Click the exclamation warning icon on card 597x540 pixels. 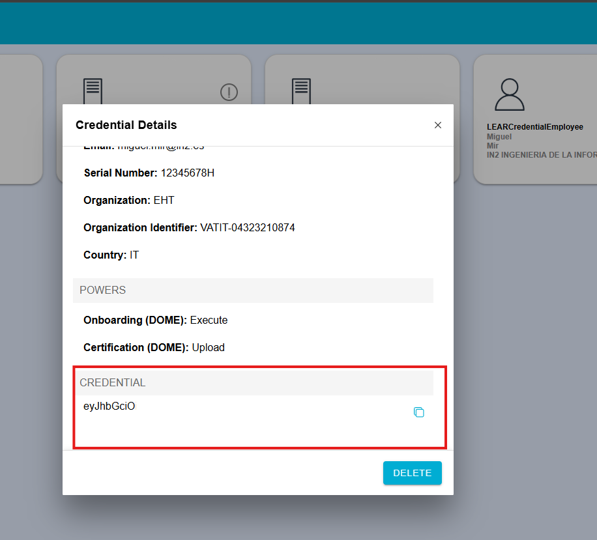tap(229, 93)
